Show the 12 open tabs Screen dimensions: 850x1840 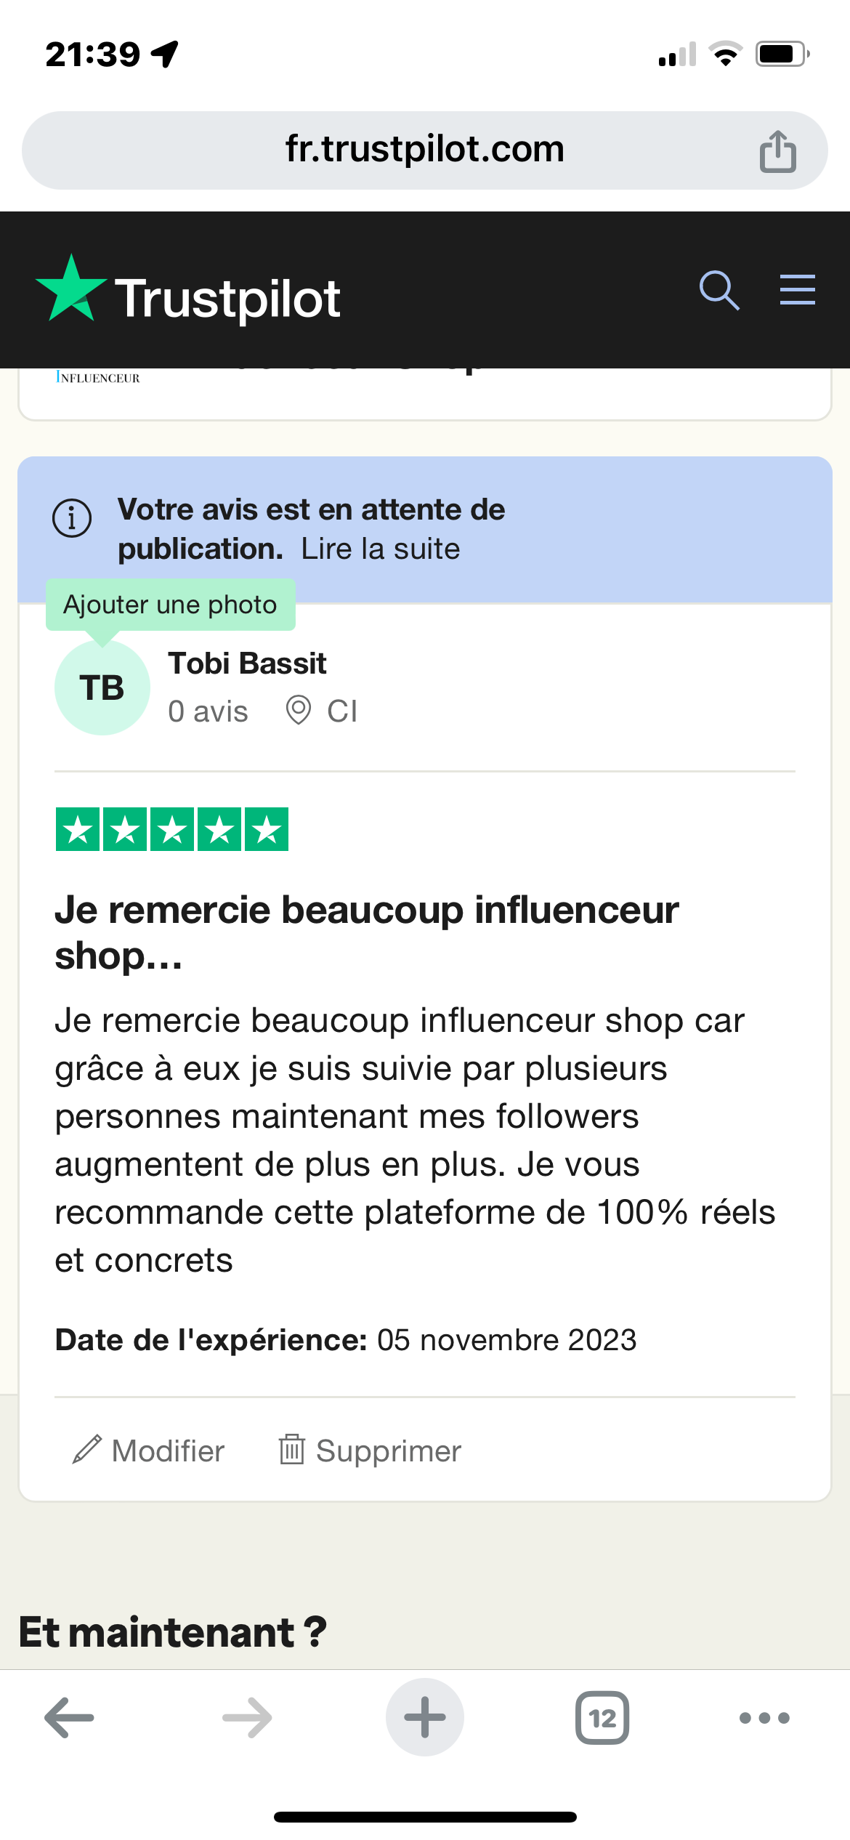602,1718
